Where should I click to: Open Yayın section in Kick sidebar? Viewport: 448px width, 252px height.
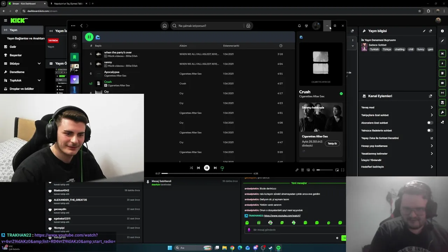(x=22, y=30)
